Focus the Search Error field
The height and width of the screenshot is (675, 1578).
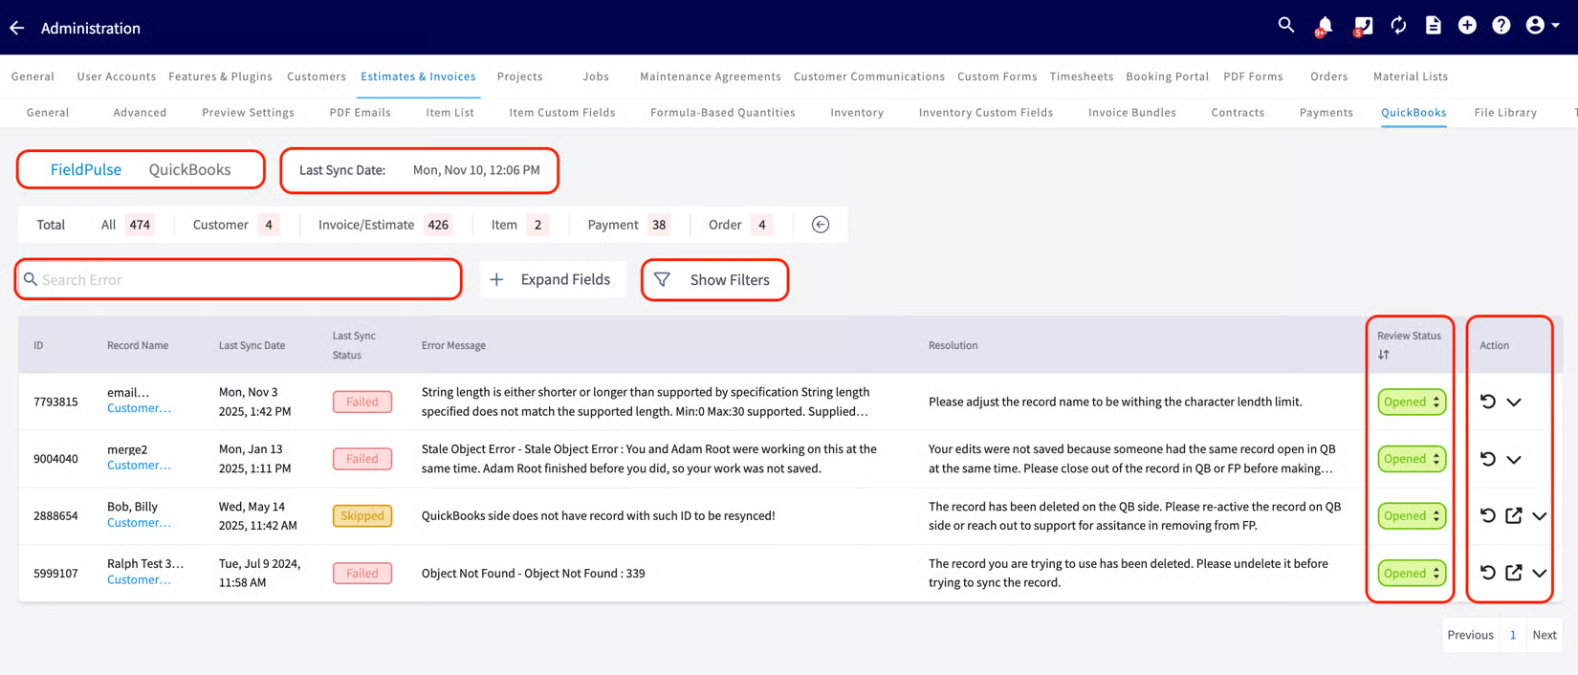coord(239,279)
